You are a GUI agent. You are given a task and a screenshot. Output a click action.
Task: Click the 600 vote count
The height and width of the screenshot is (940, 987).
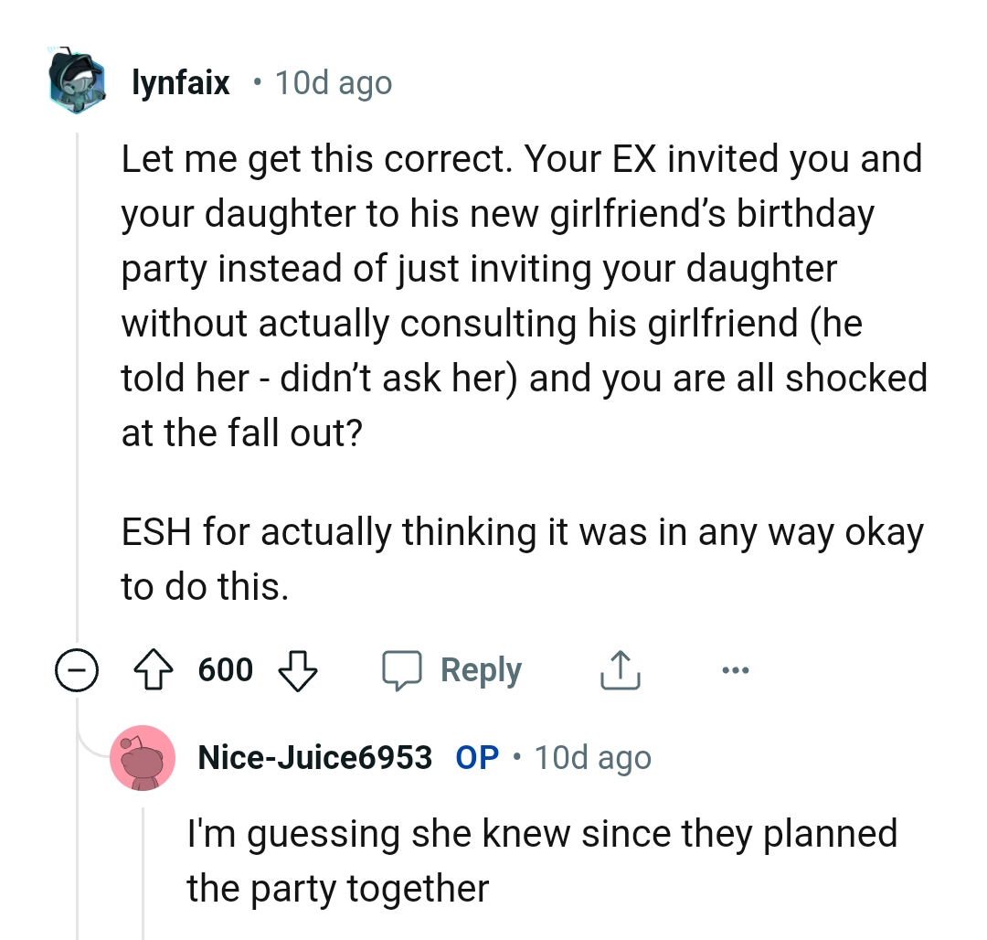[225, 669]
